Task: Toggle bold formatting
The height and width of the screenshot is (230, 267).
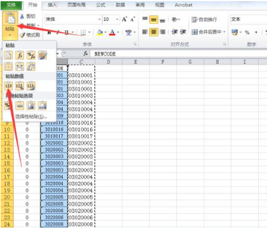Action: (49, 32)
